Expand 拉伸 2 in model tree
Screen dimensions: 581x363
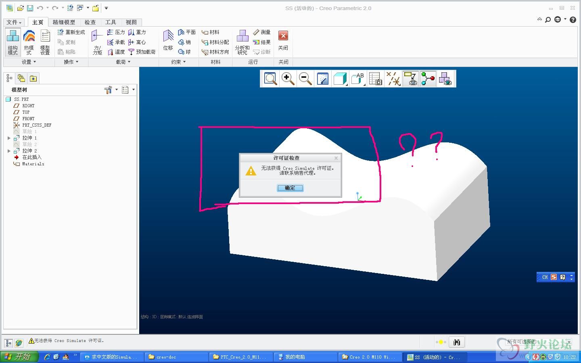tap(9, 151)
